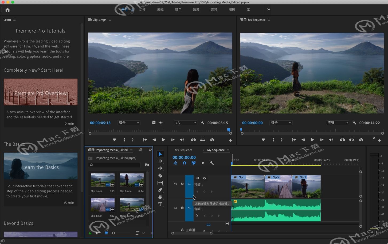Toggle A1 track lock
Viewport: 388px width, 244px height.
[x=182, y=208]
